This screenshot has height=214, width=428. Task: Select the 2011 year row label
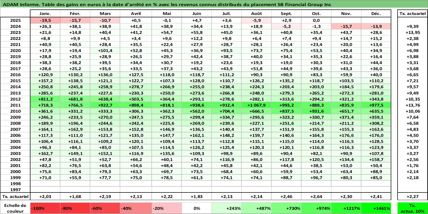coord(15,105)
